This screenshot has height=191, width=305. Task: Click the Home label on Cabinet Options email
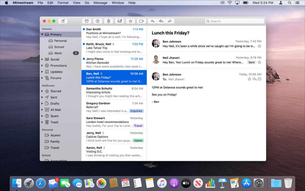click(x=138, y=141)
